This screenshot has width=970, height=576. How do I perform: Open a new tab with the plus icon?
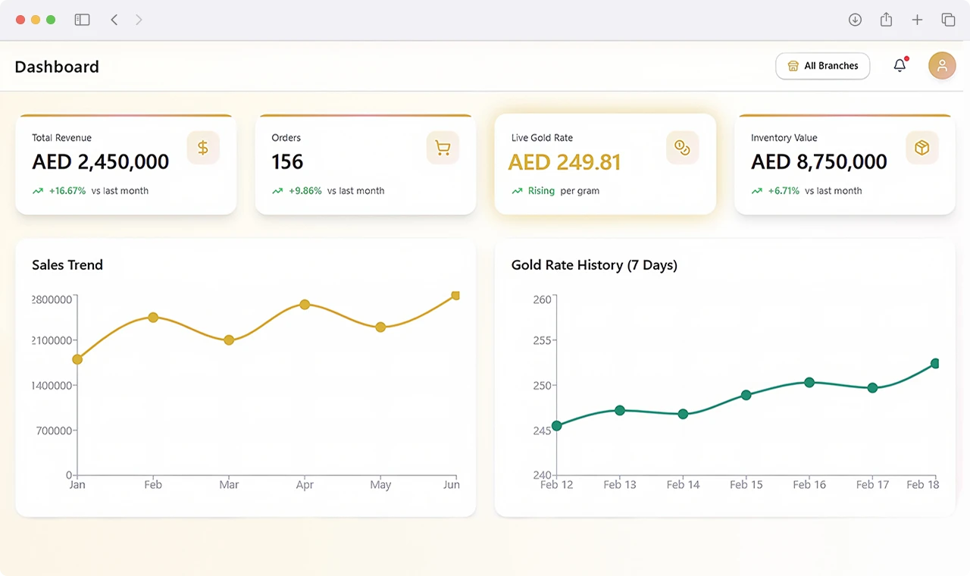(x=917, y=20)
